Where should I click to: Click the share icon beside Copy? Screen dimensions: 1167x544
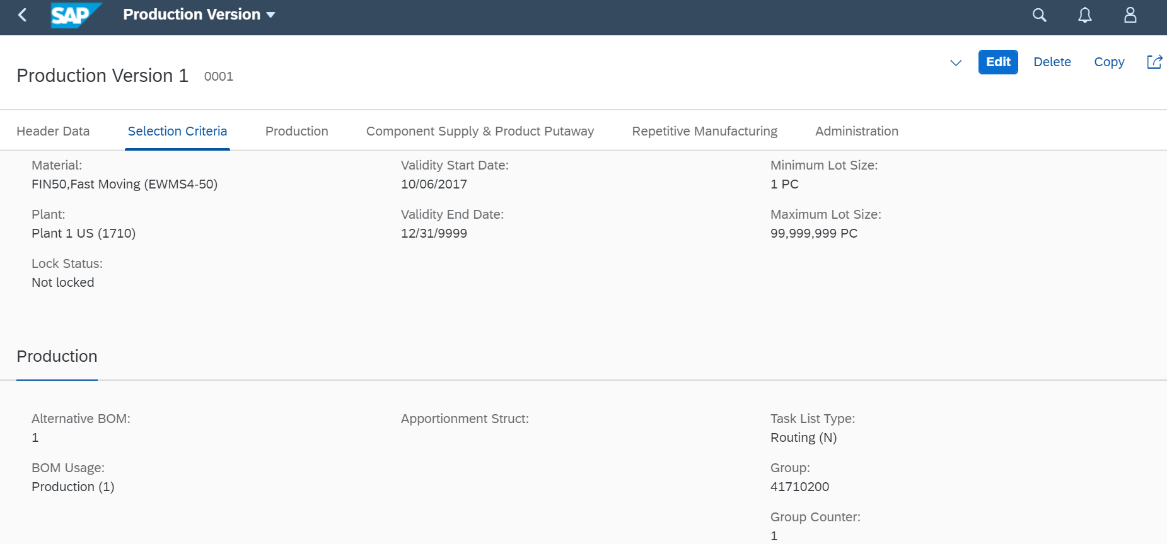(x=1154, y=62)
